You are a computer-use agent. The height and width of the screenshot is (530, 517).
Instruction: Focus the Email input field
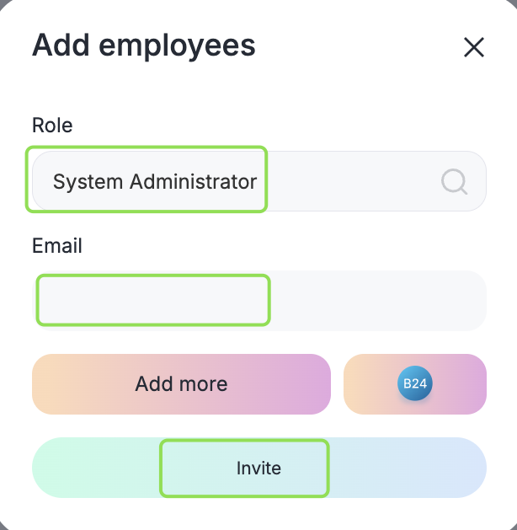tap(258, 301)
